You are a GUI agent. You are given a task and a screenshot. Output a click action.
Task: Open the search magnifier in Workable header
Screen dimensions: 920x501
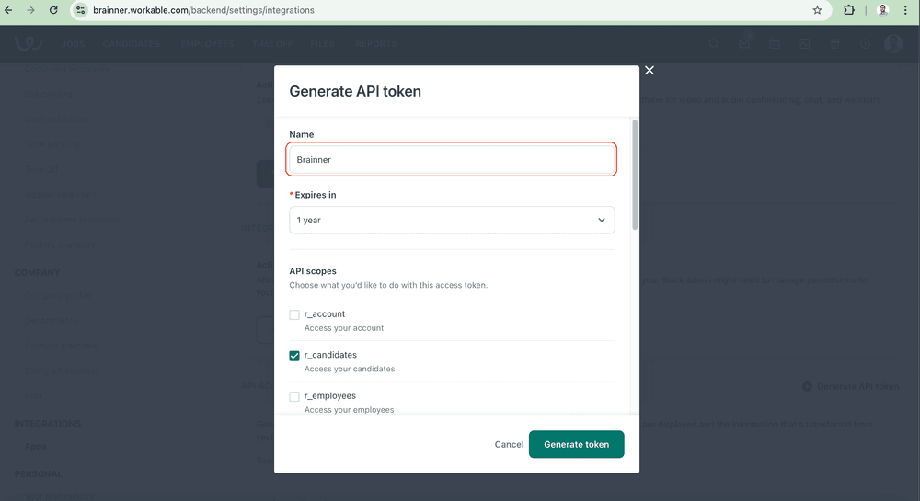[x=714, y=44]
